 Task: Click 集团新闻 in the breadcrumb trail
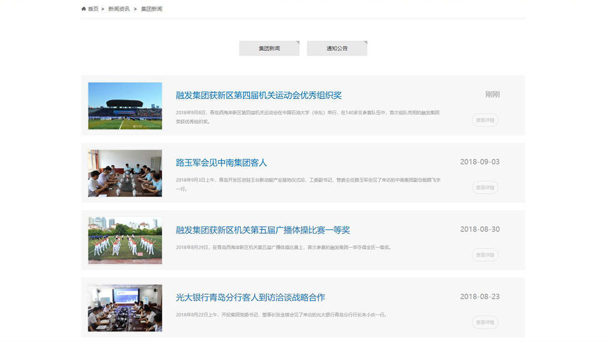[x=151, y=9]
